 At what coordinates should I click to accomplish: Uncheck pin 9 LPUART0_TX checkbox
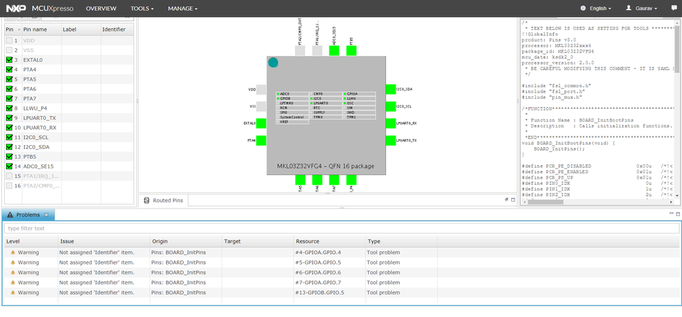point(9,118)
